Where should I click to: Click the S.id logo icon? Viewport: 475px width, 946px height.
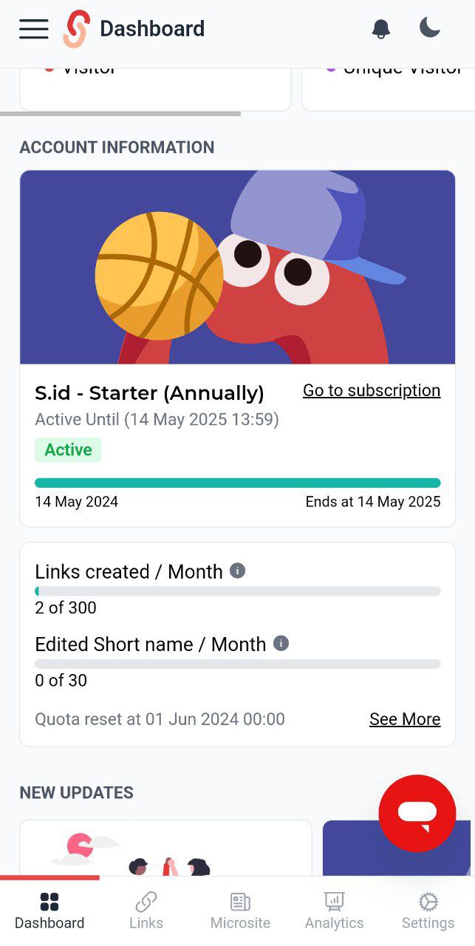pos(76,29)
